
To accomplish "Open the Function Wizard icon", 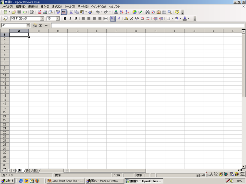I will (x=35, y=25).
